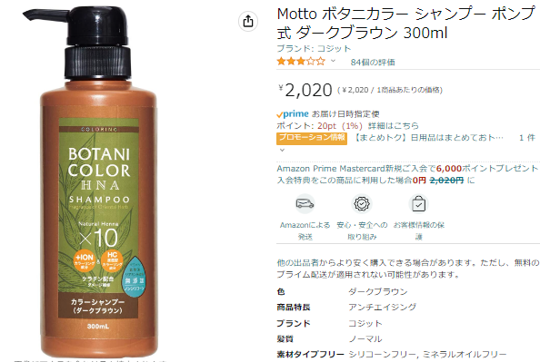
Task: Open the まとめトク promotion text link
Action: 428,138
